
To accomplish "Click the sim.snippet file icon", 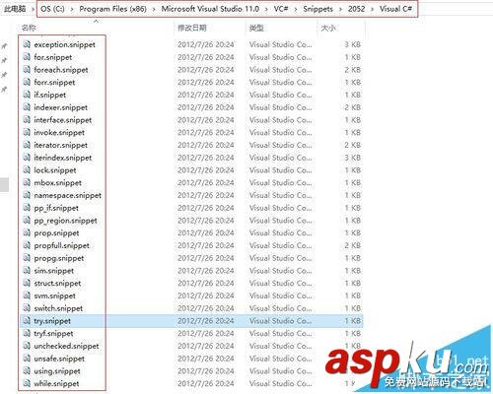I will coord(27,271).
